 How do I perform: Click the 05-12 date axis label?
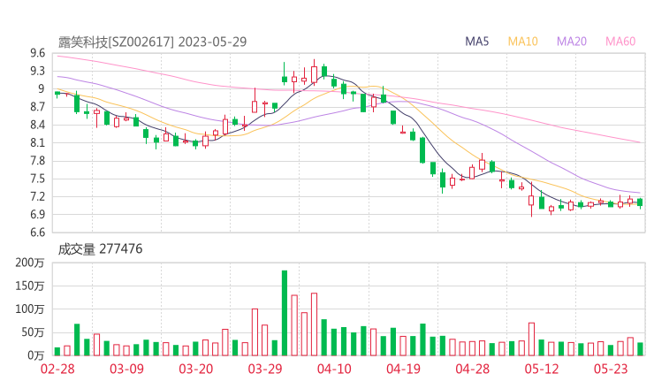point(542,369)
